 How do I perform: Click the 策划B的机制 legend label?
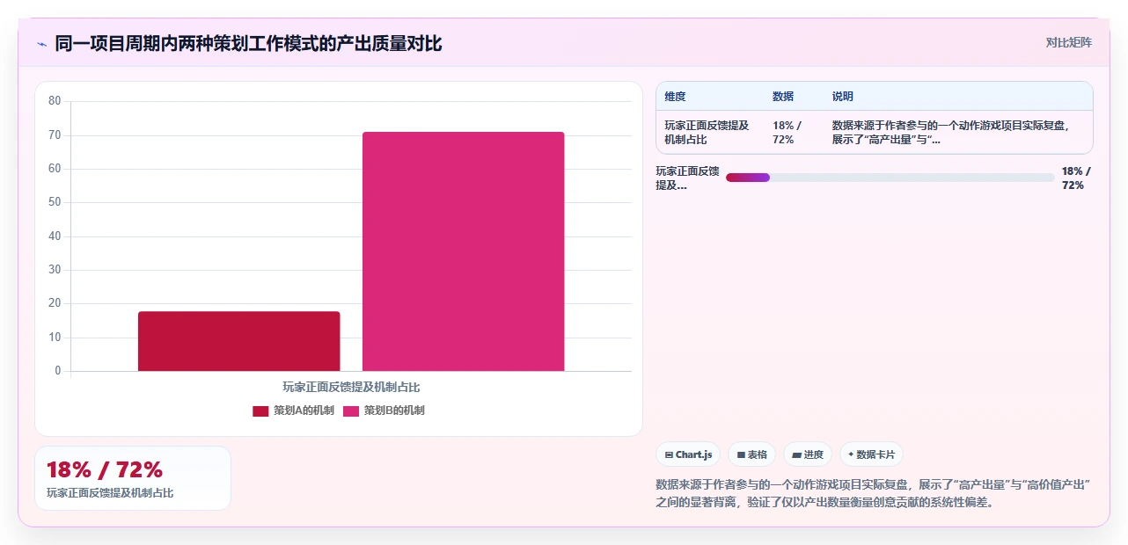(x=394, y=411)
